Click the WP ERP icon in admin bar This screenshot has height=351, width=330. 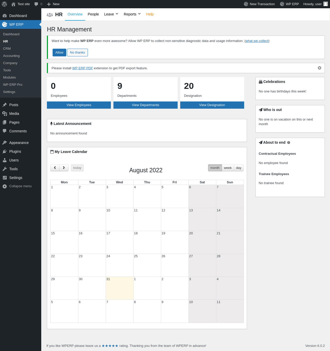(282, 4)
